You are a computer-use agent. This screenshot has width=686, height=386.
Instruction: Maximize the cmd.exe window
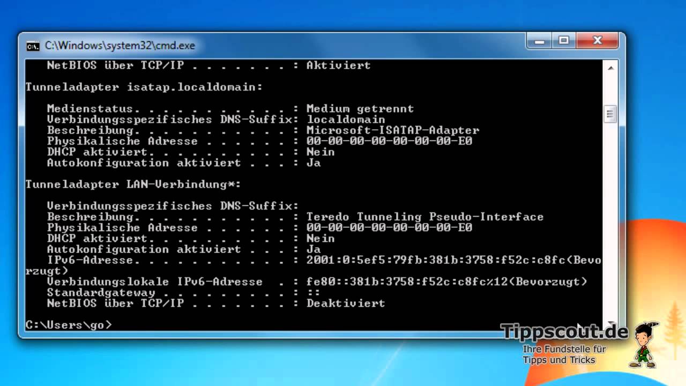pyautogui.click(x=564, y=41)
